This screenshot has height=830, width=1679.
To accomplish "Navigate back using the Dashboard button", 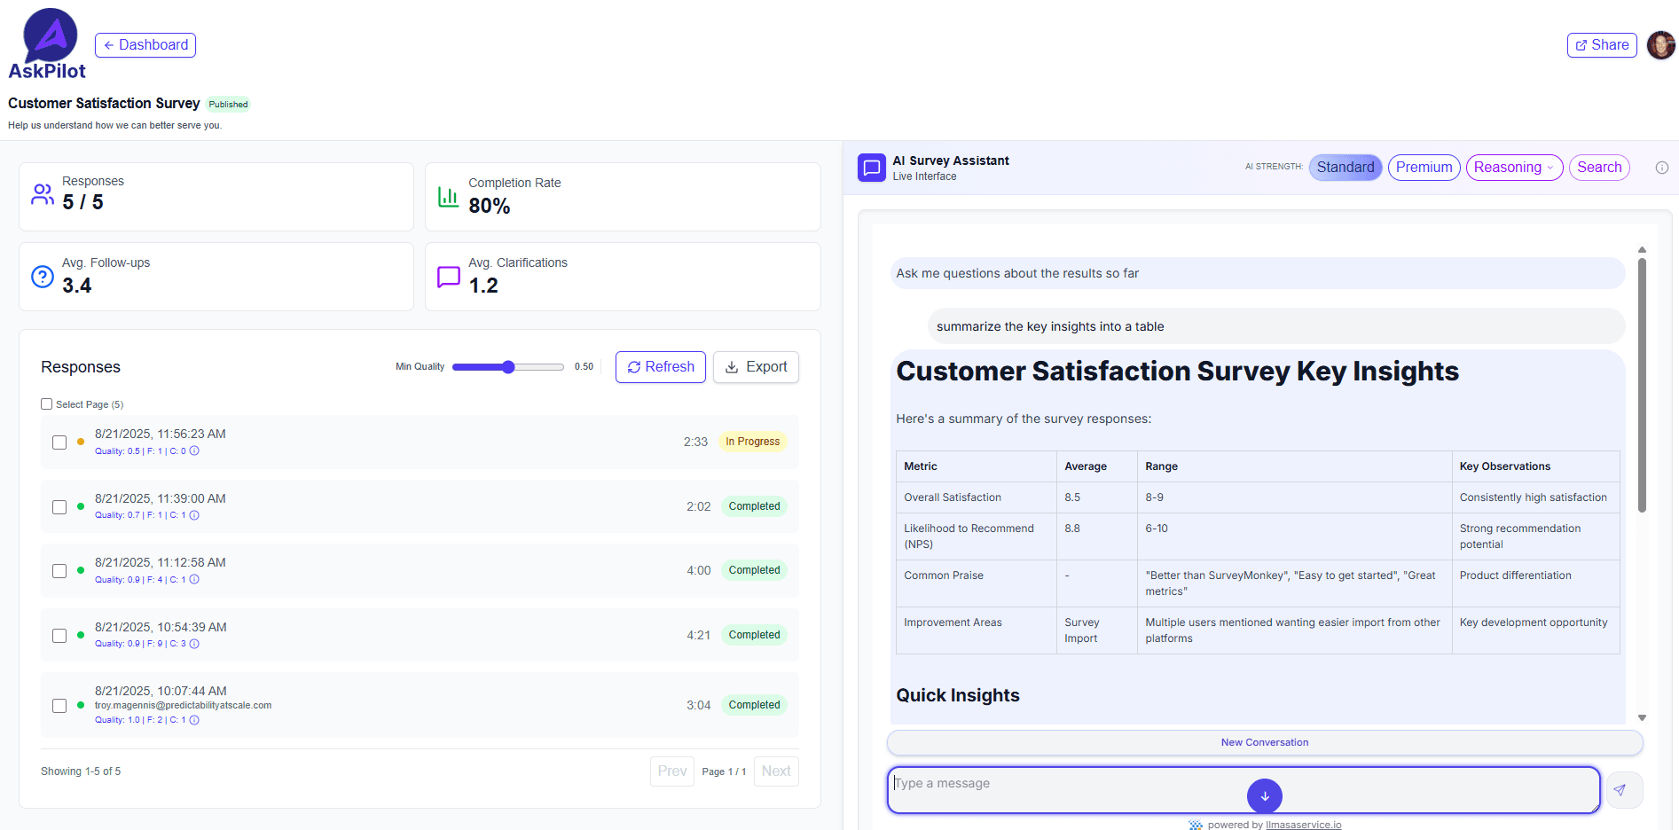I will click(x=145, y=44).
